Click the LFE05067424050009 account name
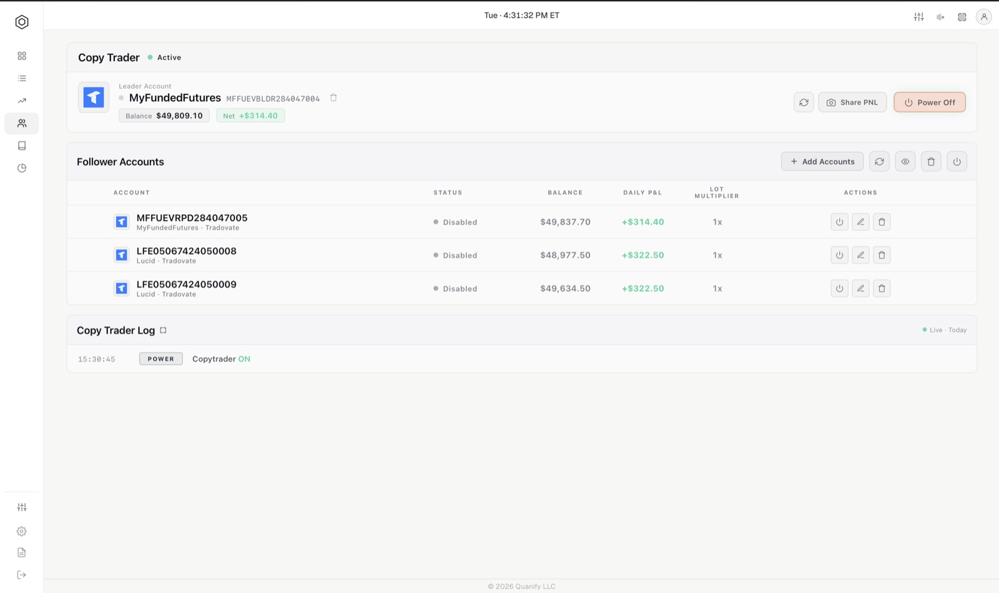Screen dimensions: 999x593 click(187, 285)
